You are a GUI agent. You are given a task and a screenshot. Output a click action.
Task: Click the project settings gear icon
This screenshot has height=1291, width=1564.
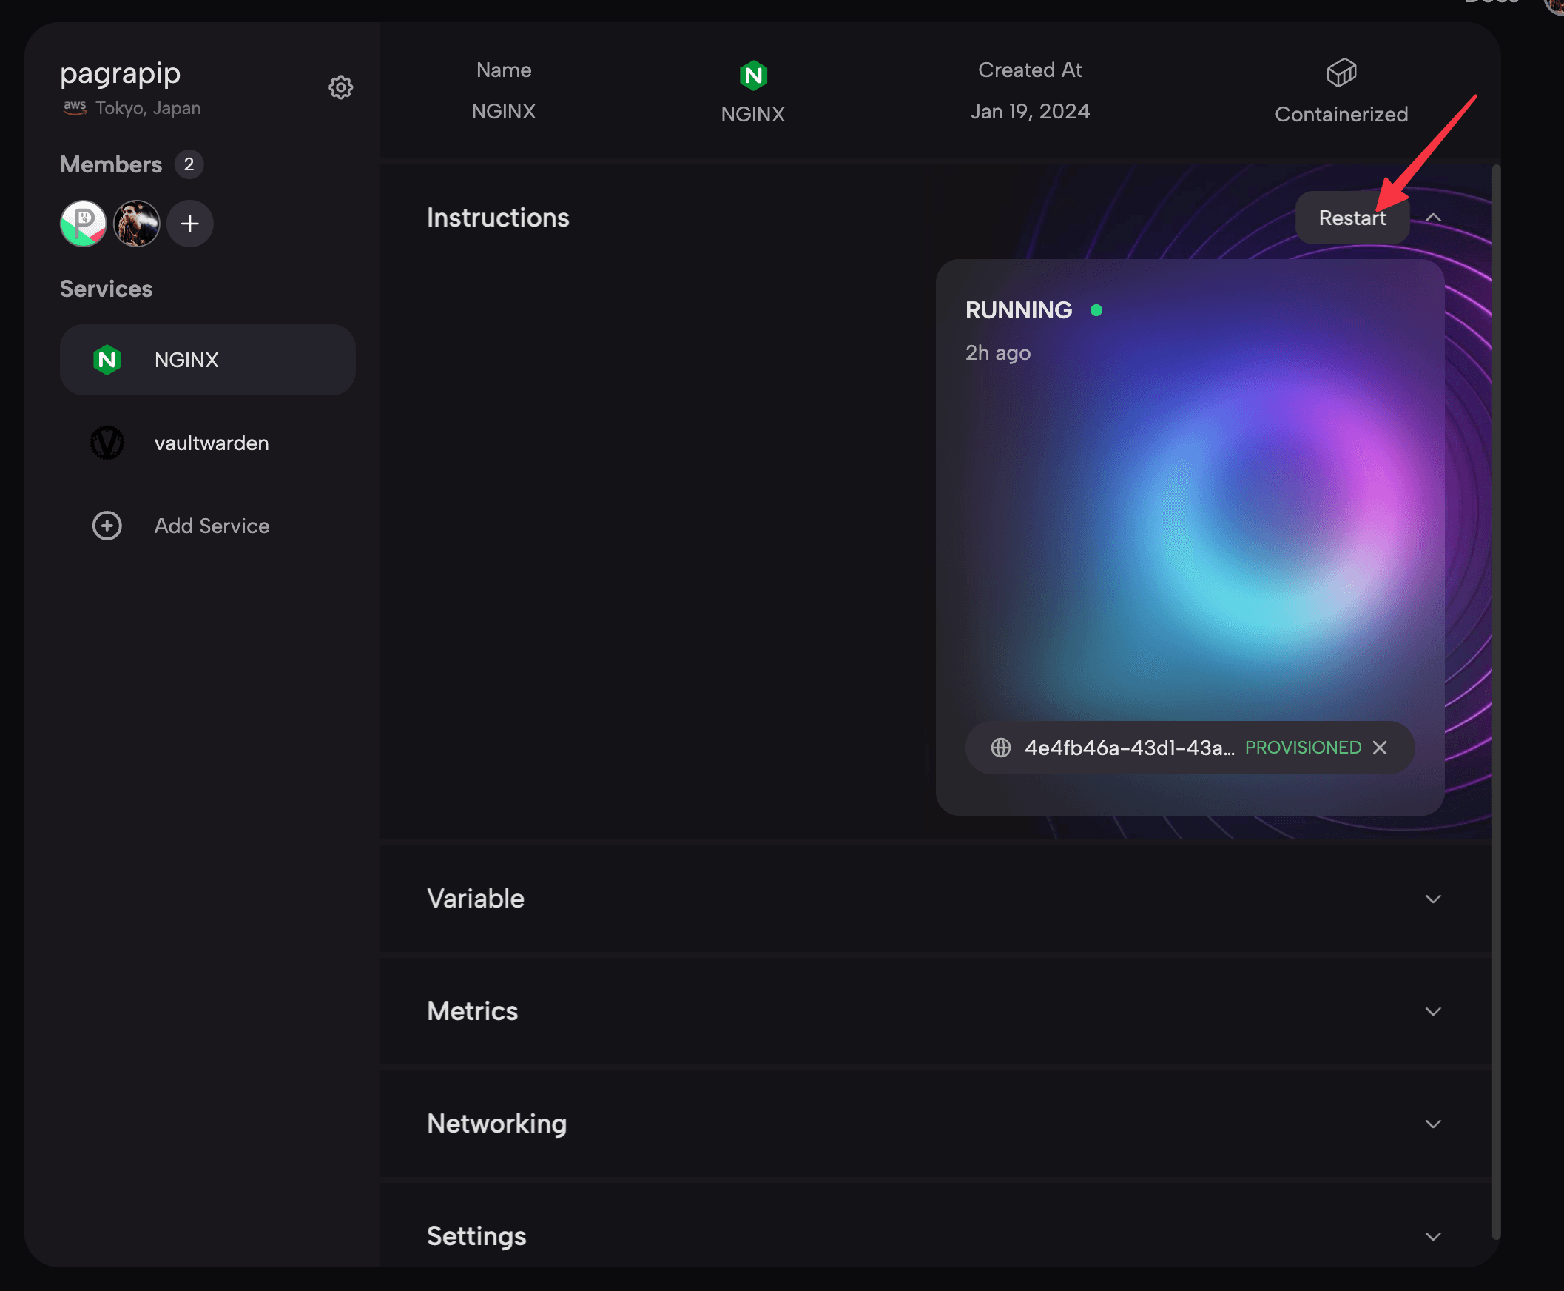point(340,87)
